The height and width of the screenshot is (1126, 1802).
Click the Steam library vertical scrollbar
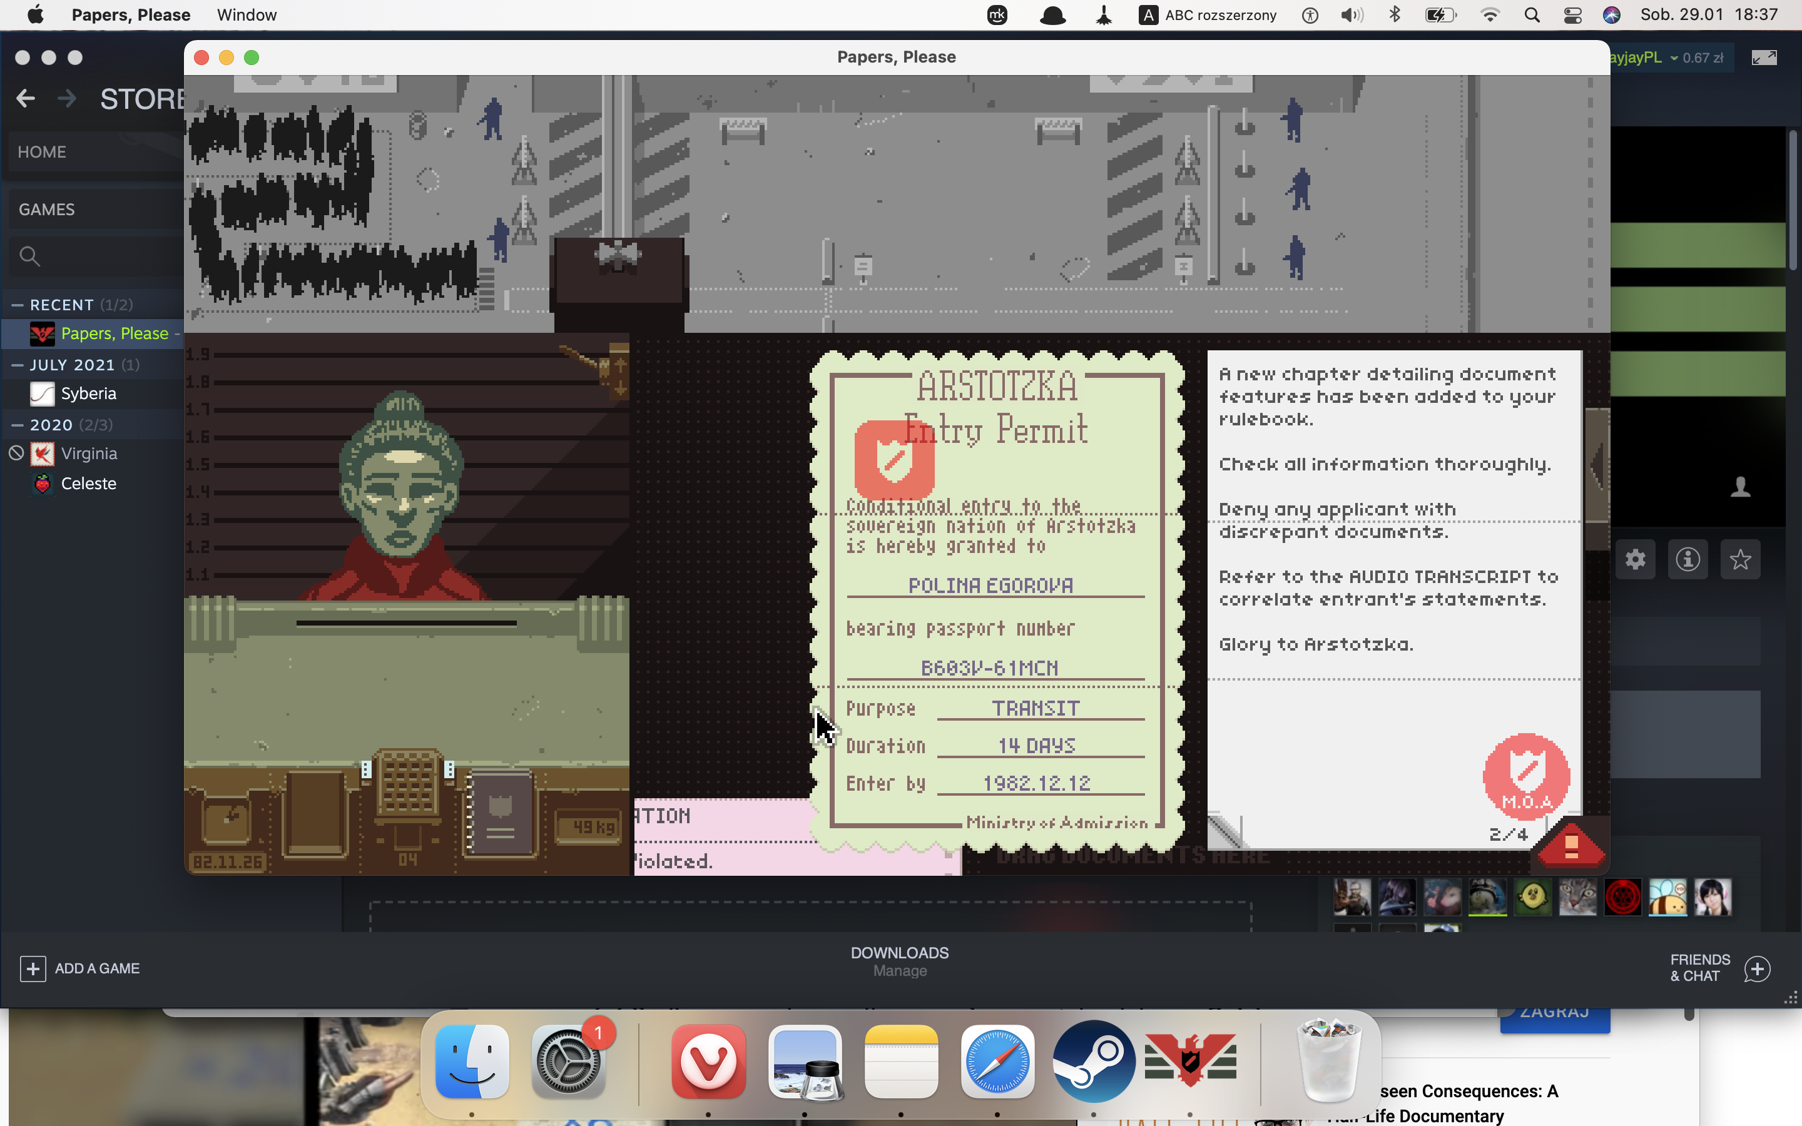pyautogui.click(x=1793, y=201)
